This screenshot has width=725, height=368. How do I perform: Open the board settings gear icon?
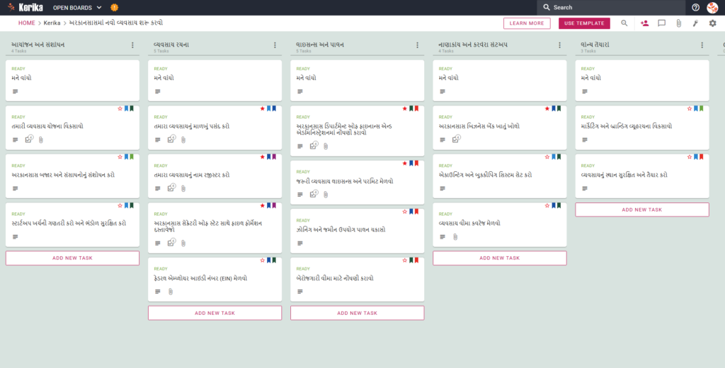pyautogui.click(x=712, y=23)
